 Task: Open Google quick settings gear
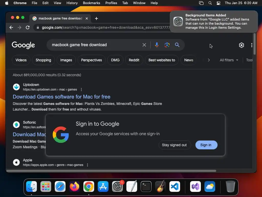[x=241, y=45]
